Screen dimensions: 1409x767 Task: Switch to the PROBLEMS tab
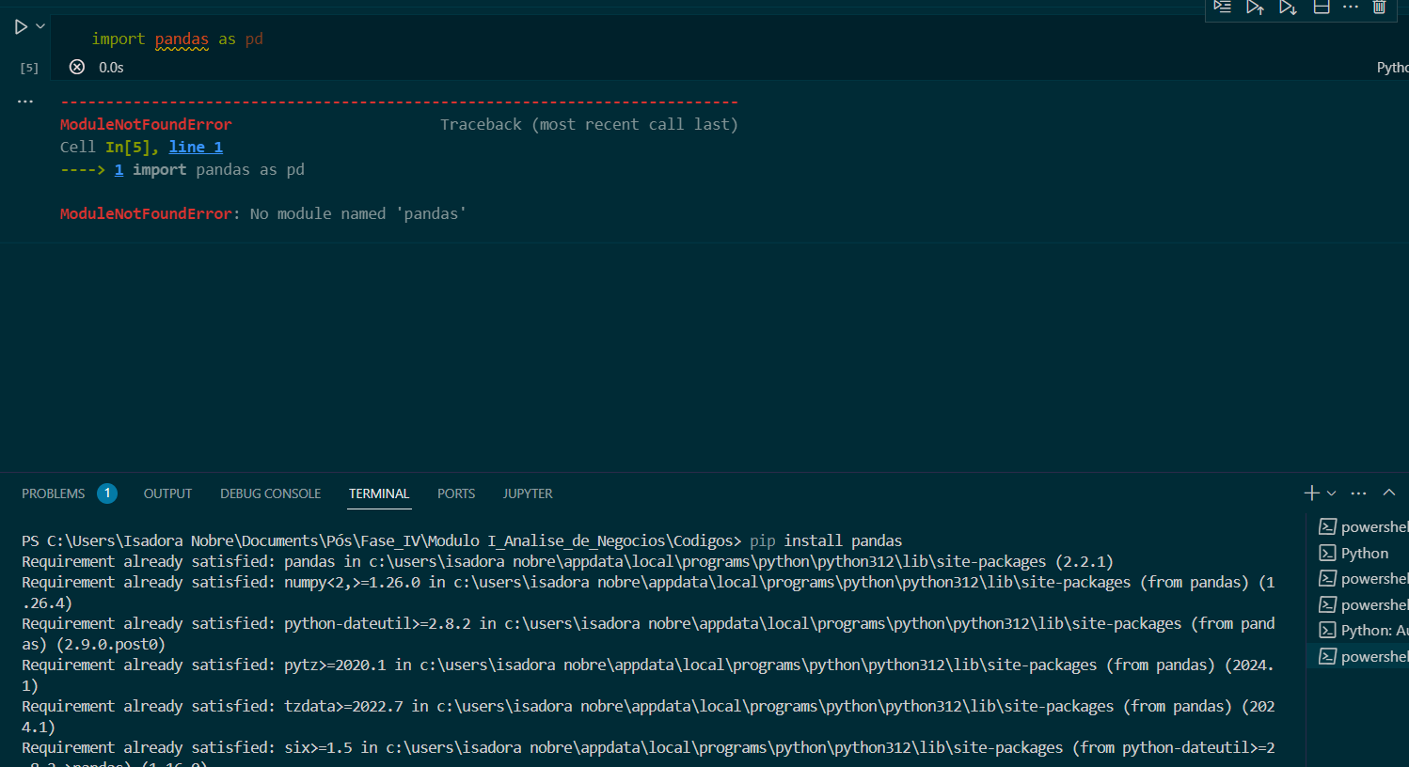54,493
